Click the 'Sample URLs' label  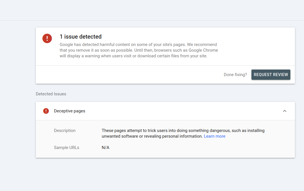coord(66,148)
